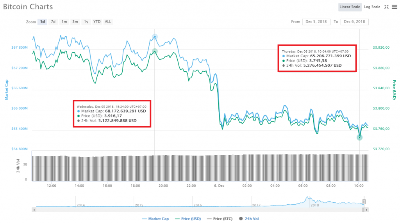This screenshot has width=400, height=223.
Task: Click the $66 000M axis label
Action: coord(20,108)
